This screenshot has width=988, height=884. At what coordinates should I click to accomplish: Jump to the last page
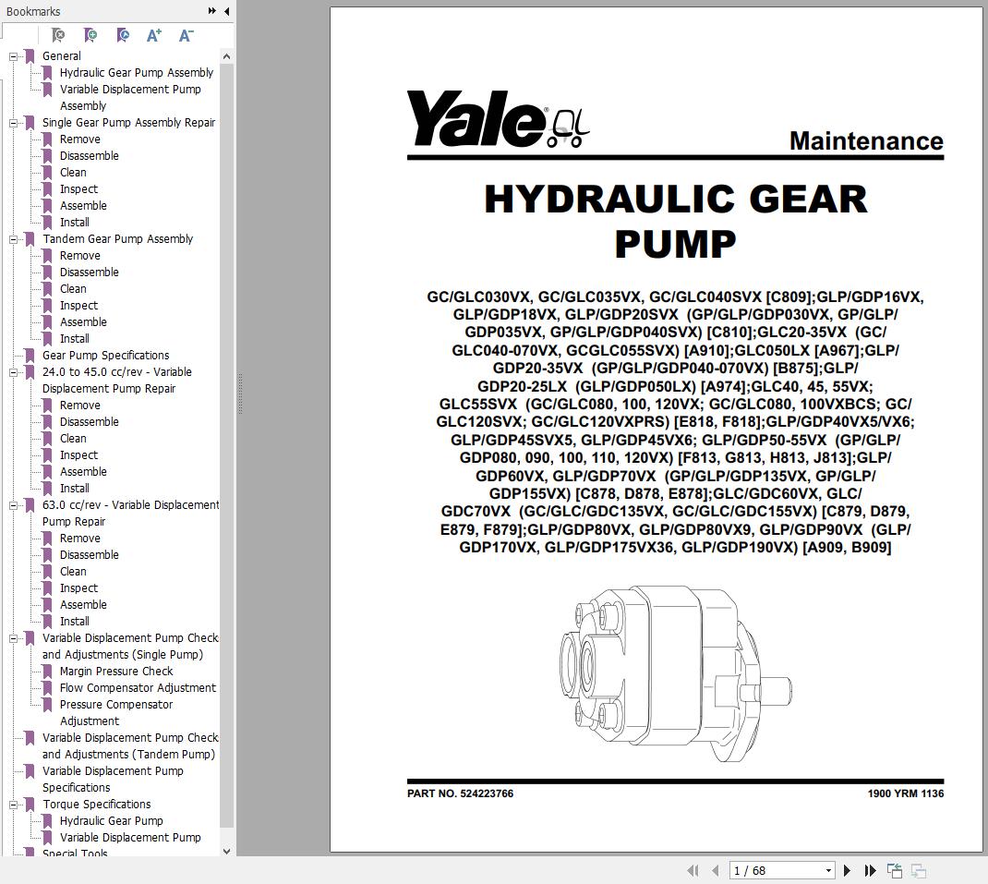click(870, 871)
